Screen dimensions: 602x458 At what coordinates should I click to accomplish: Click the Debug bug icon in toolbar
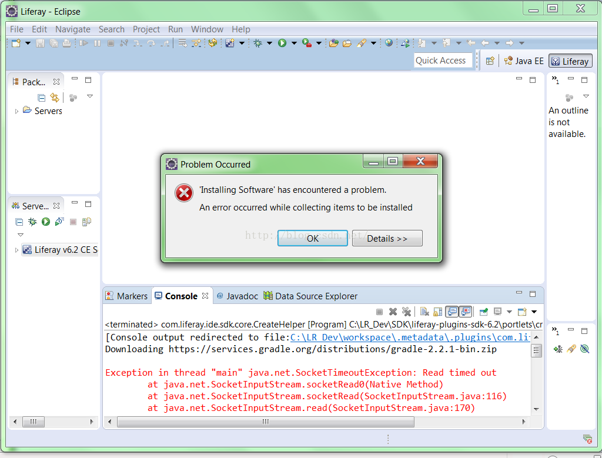tap(257, 43)
